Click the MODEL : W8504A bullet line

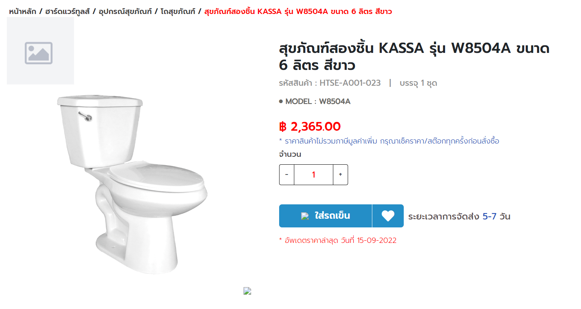tap(315, 101)
